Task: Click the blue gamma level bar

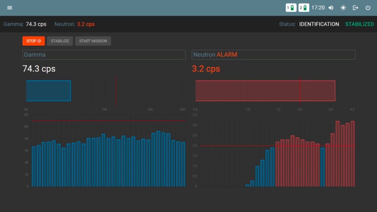Action: pos(48,91)
